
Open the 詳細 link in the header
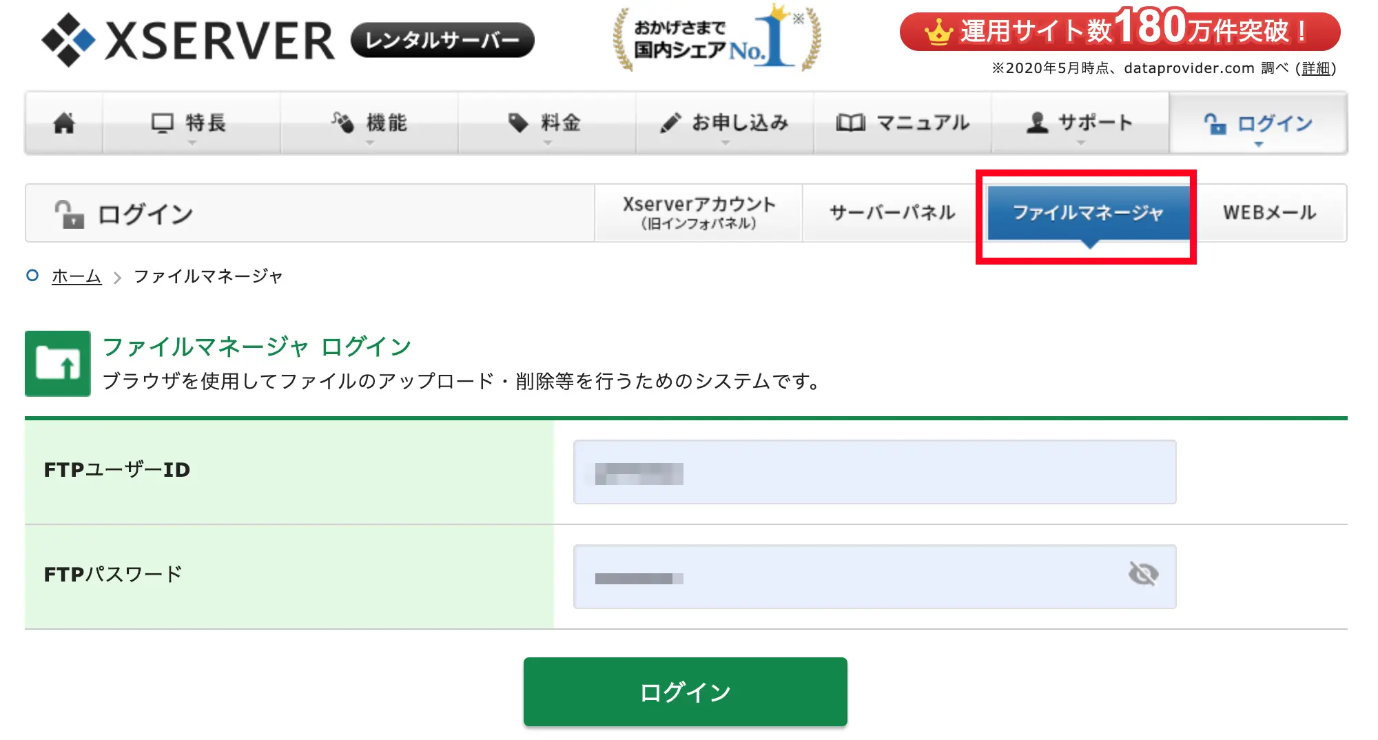pos(1316,68)
